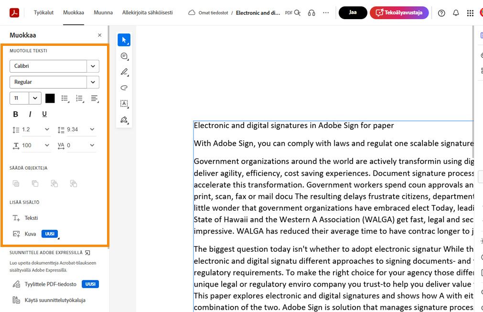483x312 pixels.
Task: Open the three-dot more options menu
Action: tap(326, 12)
